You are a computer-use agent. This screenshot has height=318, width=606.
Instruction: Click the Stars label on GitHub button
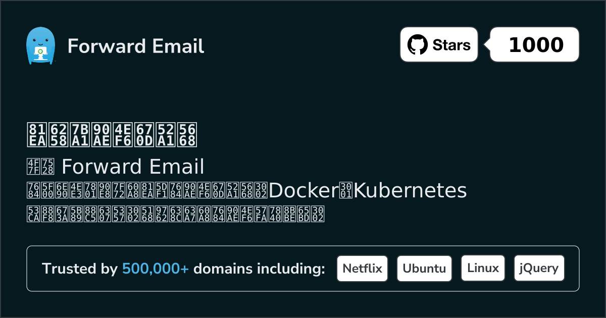click(451, 45)
